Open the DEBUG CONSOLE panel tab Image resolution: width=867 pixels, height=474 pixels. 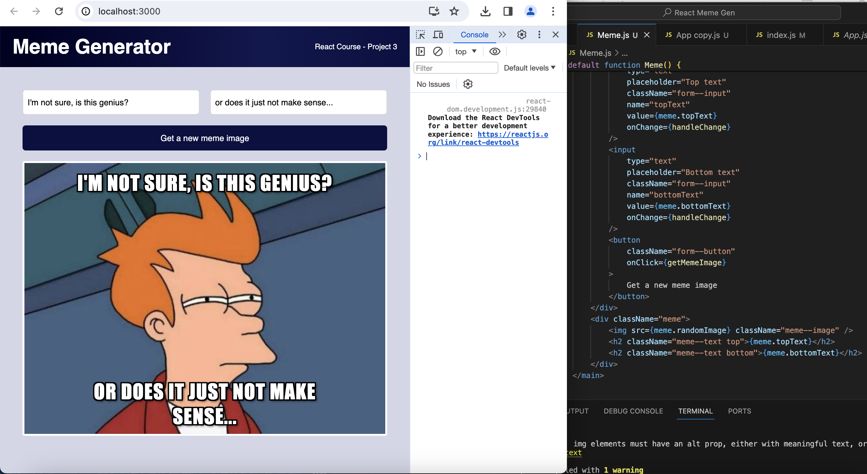coord(633,411)
